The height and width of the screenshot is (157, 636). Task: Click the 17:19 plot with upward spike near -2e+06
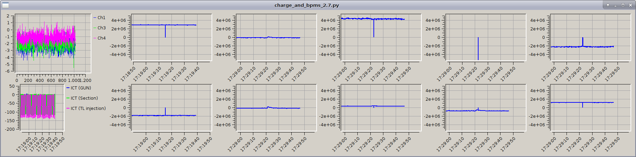(x=171, y=108)
